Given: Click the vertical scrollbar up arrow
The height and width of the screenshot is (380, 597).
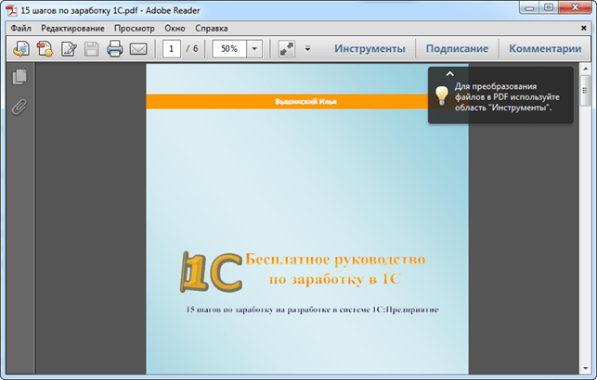Looking at the screenshot, I should click(x=585, y=70).
